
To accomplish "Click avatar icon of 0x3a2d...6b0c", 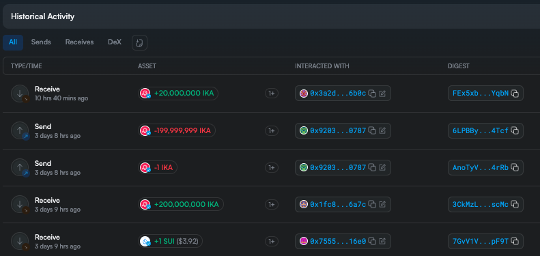I will tap(304, 94).
